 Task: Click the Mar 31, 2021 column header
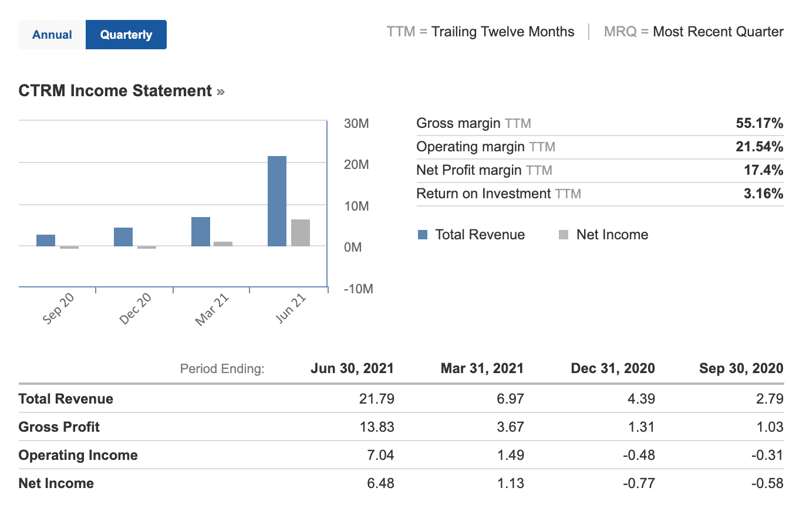(483, 368)
